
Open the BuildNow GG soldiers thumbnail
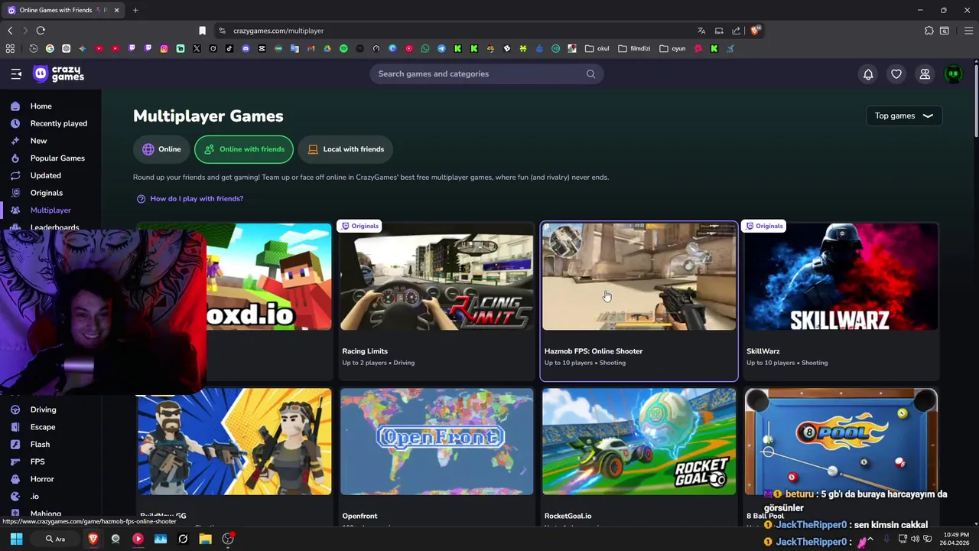(x=235, y=442)
